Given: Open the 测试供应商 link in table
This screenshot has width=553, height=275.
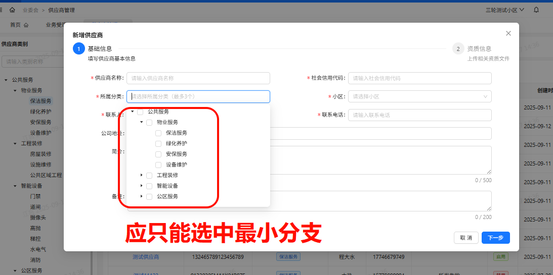Looking at the screenshot, I should 146,257.
